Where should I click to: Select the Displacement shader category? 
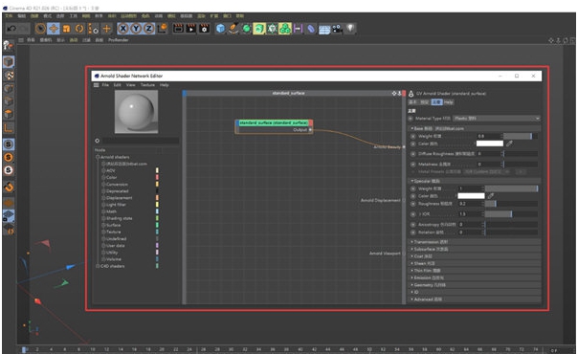[119, 198]
